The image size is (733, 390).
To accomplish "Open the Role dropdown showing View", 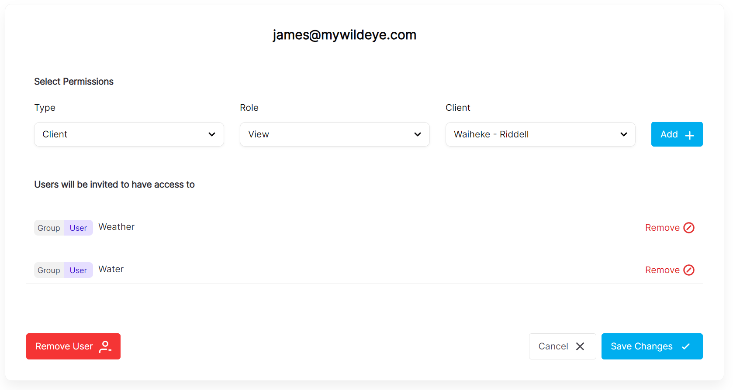I will point(334,134).
